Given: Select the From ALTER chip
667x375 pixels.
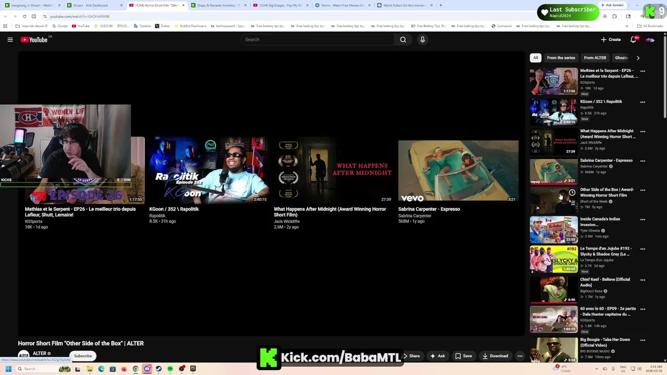Looking at the screenshot, I should 595,58.
